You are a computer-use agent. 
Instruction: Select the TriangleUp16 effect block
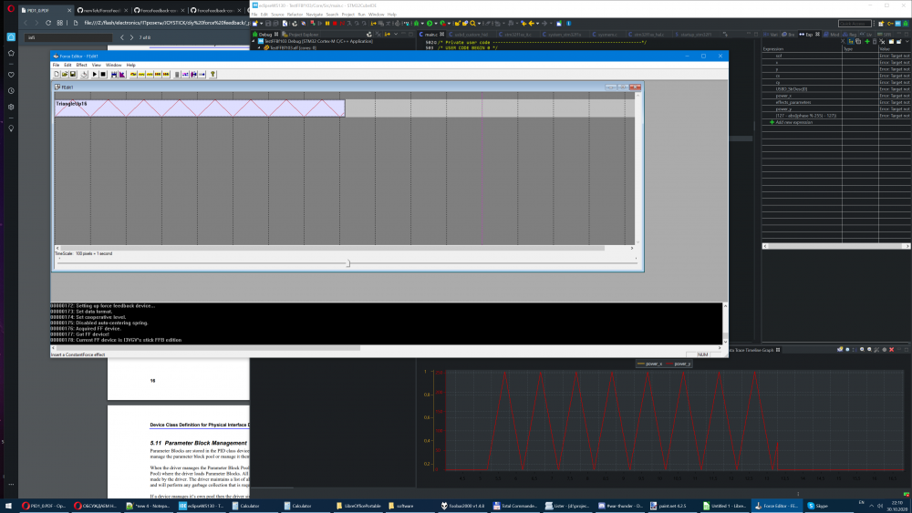(x=199, y=108)
